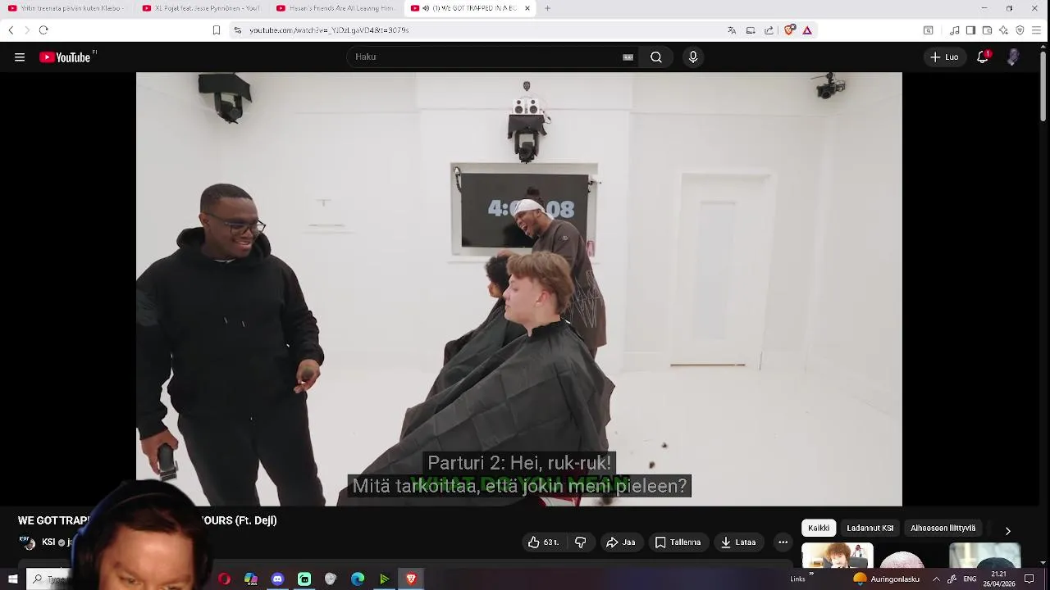Click the Luo create button
This screenshot has height=590, width=1050.
(x=944, y=57)
